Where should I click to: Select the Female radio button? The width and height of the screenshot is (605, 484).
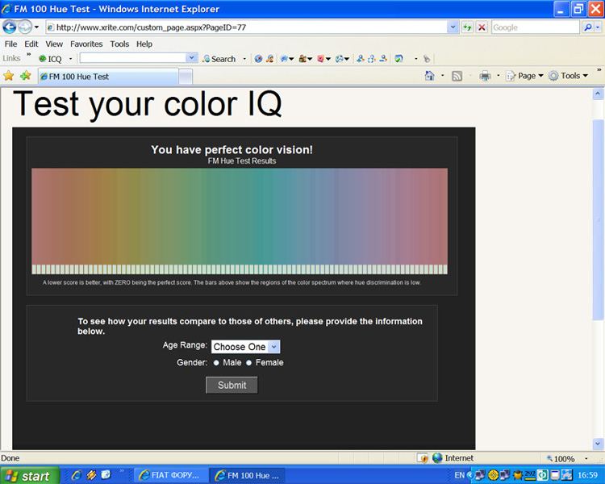tap(249, 363)
